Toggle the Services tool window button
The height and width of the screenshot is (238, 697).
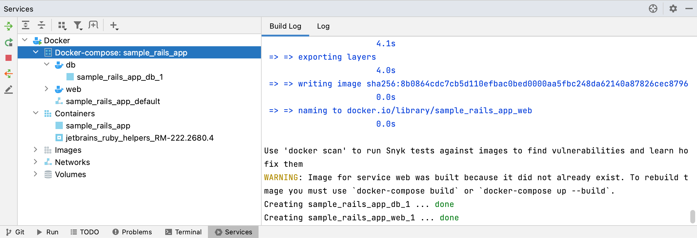234,232
